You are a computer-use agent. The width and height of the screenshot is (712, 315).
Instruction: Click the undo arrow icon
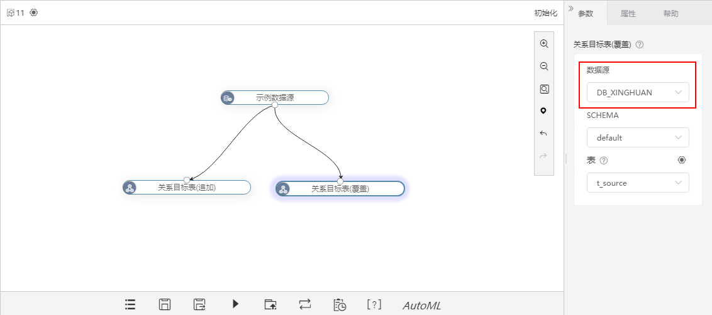tap(543, 133)
